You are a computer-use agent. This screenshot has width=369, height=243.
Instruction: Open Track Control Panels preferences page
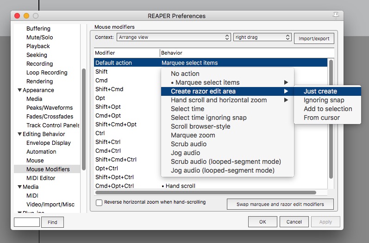(53, 125)
